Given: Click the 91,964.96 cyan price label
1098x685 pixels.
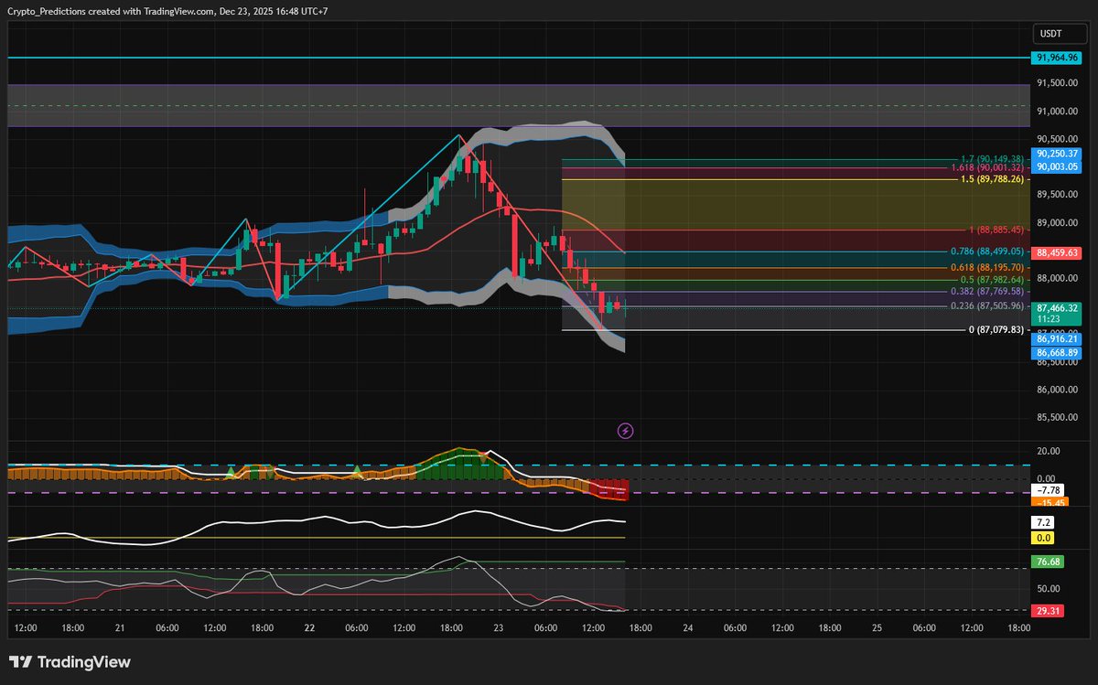Looking at the screenshot, I should [1055, 58].
